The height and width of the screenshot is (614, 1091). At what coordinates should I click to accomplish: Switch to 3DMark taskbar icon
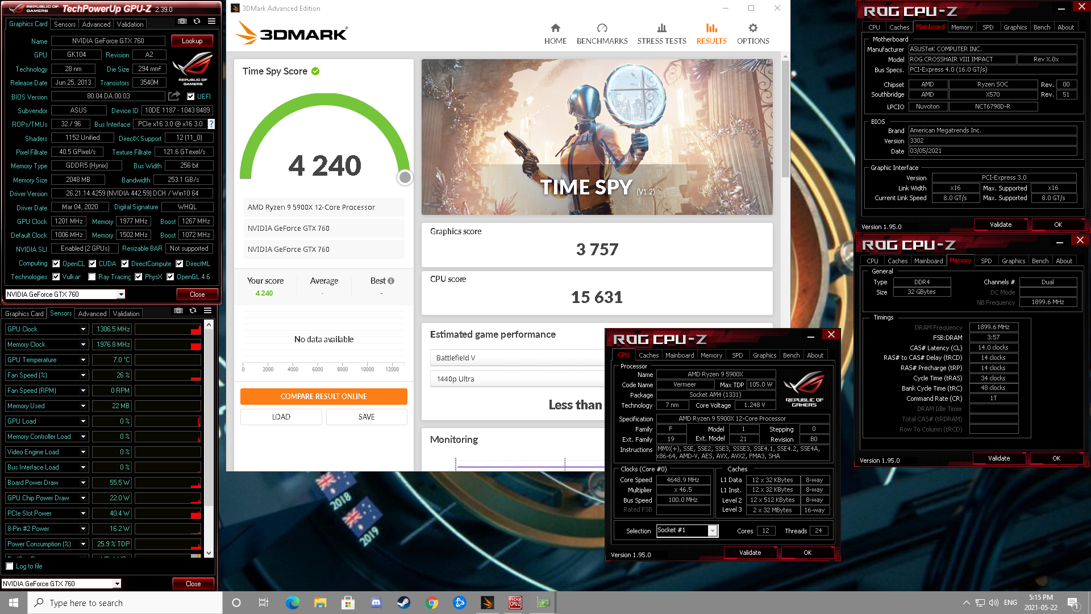[488, 603]
